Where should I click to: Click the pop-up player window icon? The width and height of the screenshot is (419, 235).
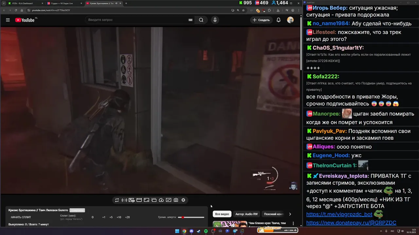pyautogui.click(x=154, y=200)
